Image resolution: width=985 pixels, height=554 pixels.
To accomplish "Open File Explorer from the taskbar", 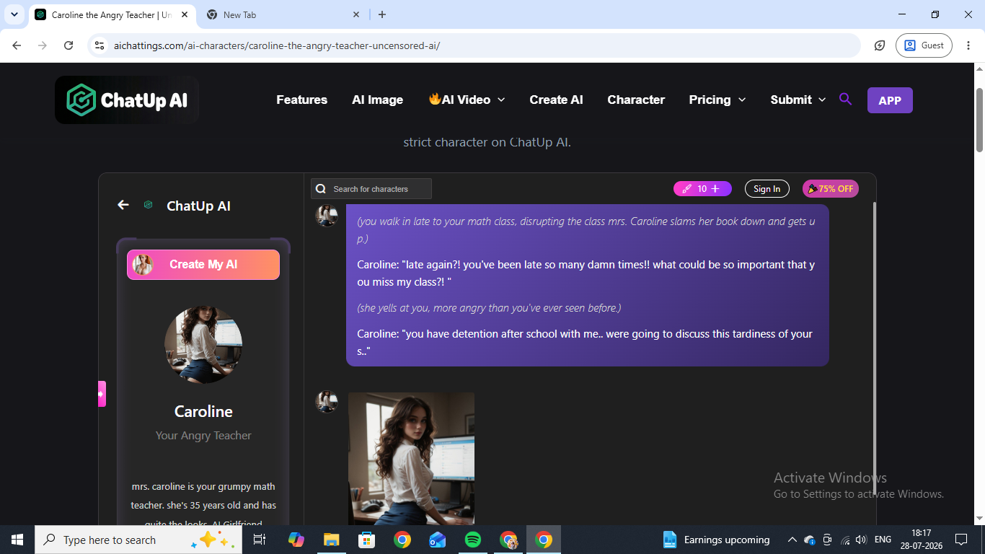I will tap(332, 540).
